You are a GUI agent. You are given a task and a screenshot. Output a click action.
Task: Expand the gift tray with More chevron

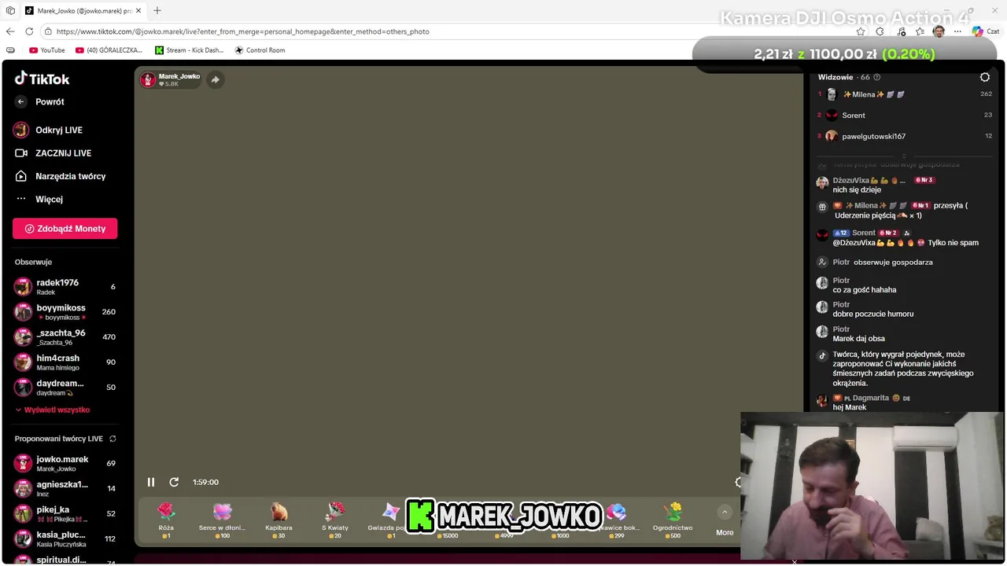click(x=725, y=512)
